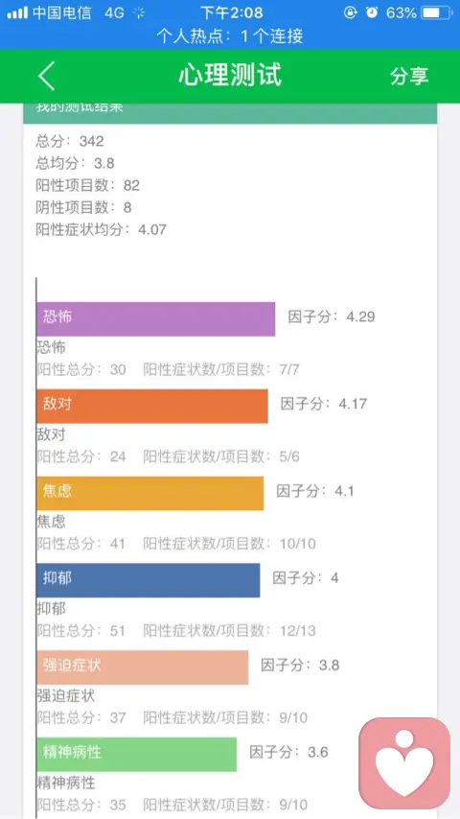Select the yellow 焦虑 bar

tap(149, 493)
